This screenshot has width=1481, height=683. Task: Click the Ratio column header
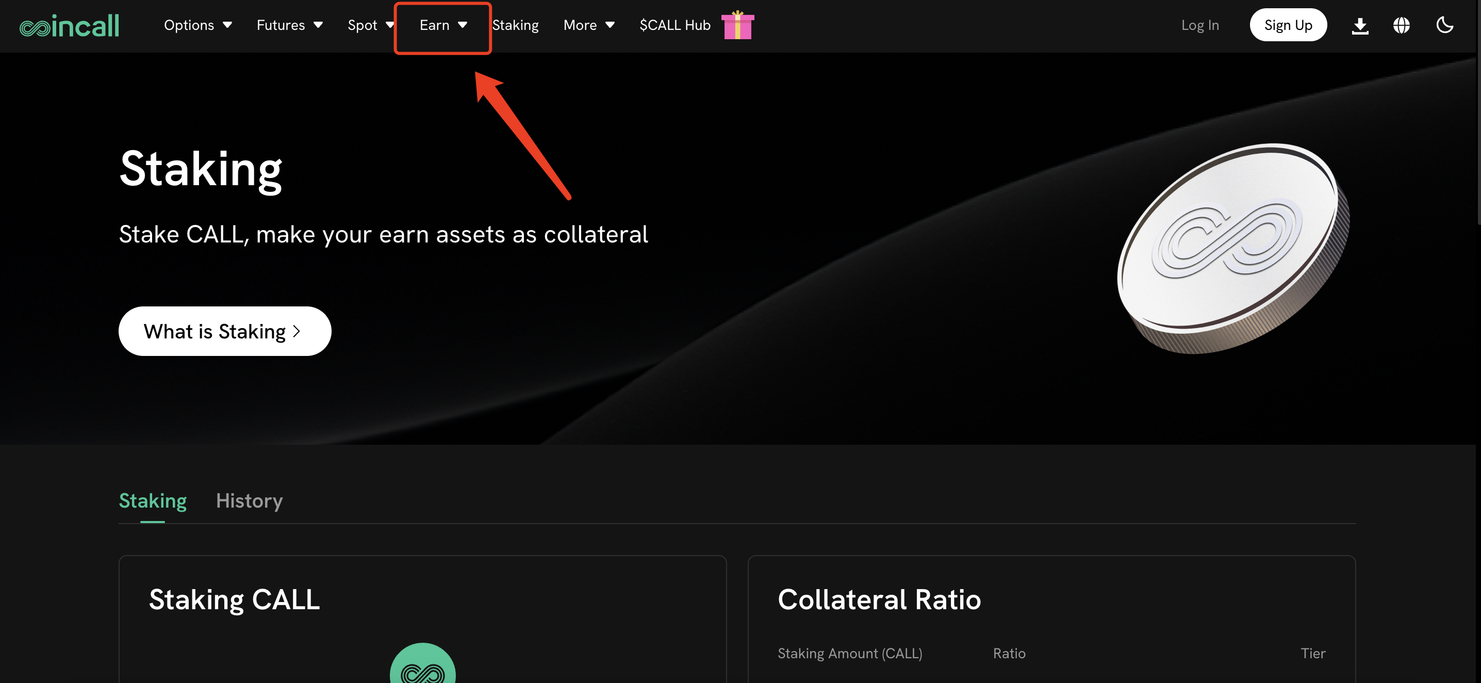(1009, 654)
